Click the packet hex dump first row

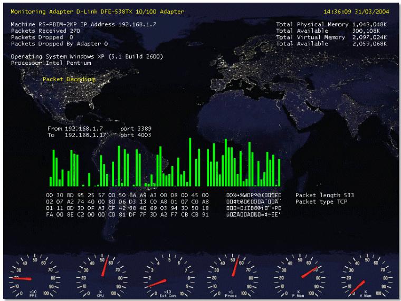tap(127, 195)
